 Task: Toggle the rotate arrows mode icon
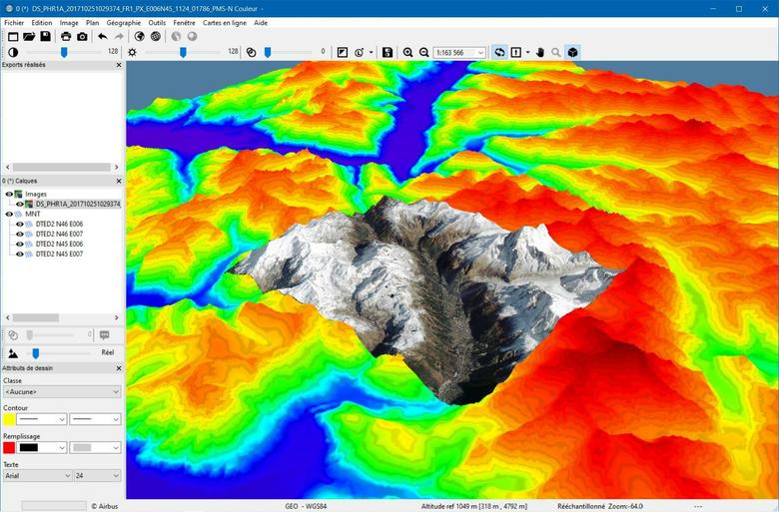[499, 52]
